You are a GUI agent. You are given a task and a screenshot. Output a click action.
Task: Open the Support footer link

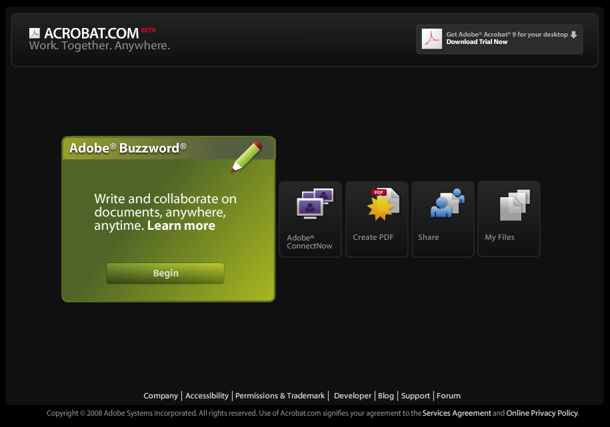(415, 396)
